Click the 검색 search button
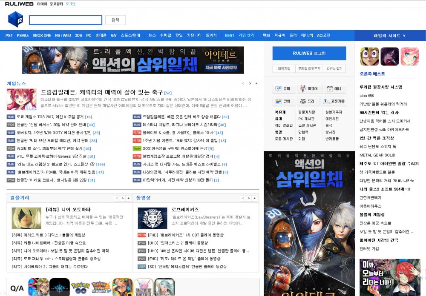The width and height of the screenshot is (426, 296). [115, 20]
